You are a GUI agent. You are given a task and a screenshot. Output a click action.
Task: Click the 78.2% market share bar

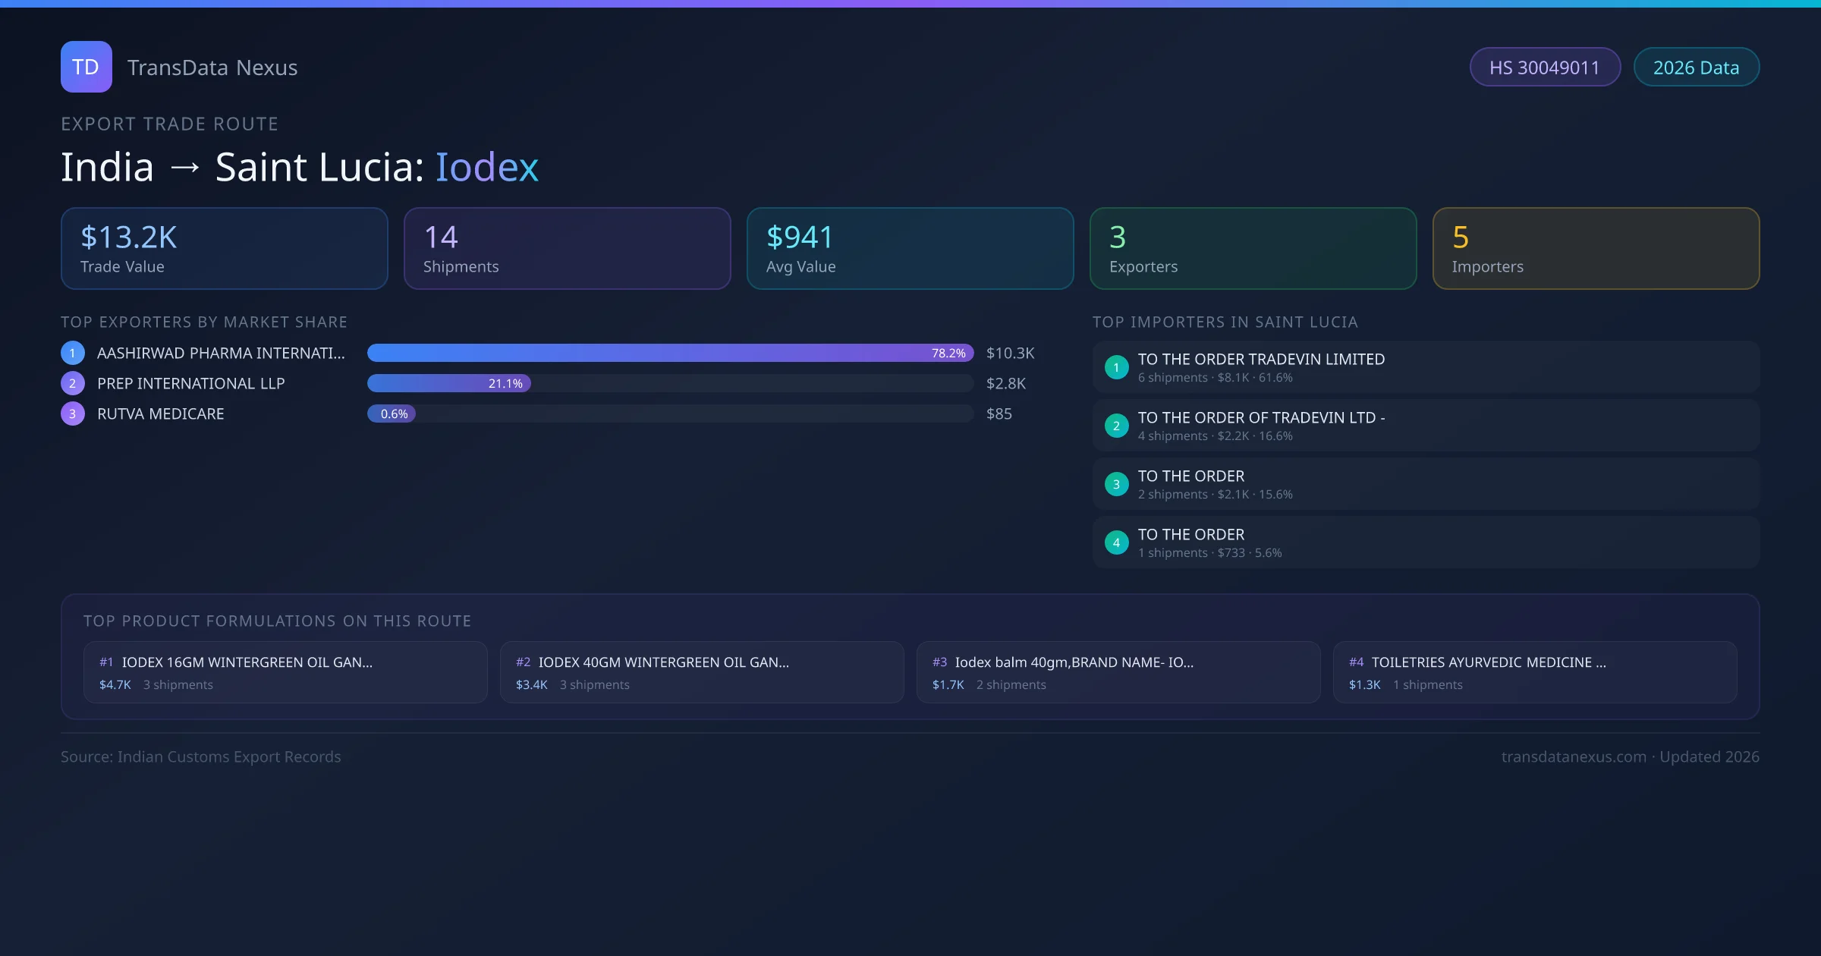pyautogui.click(x=669, y=353)
